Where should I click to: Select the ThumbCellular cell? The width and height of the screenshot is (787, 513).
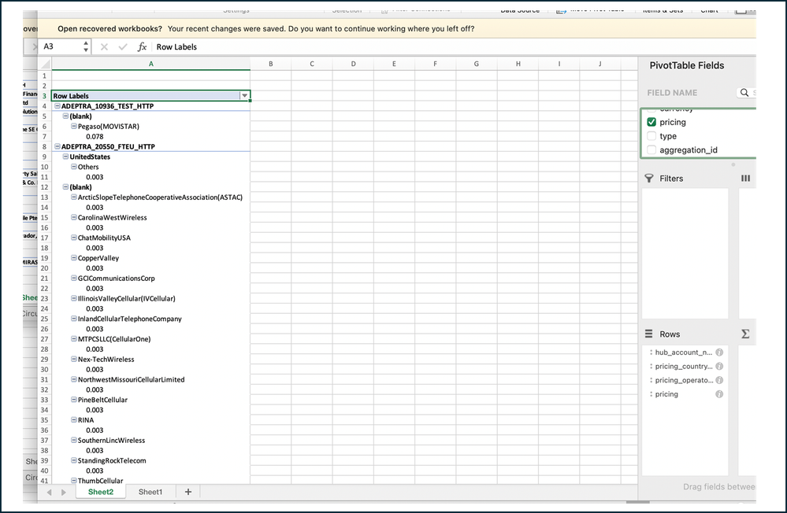[x=150, y=480]
